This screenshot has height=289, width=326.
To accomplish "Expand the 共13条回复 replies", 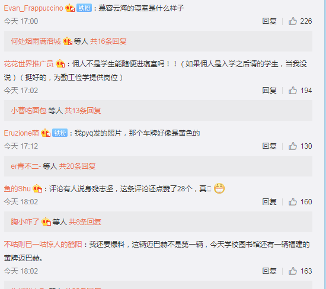I will [83, 111].
